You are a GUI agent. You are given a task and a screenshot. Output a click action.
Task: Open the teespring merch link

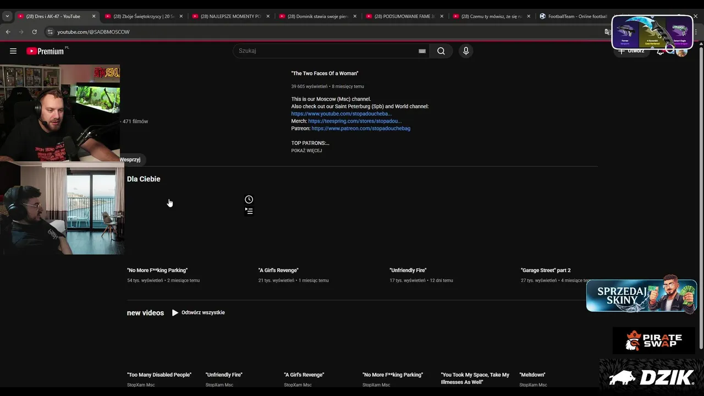(x=355, y=121)
